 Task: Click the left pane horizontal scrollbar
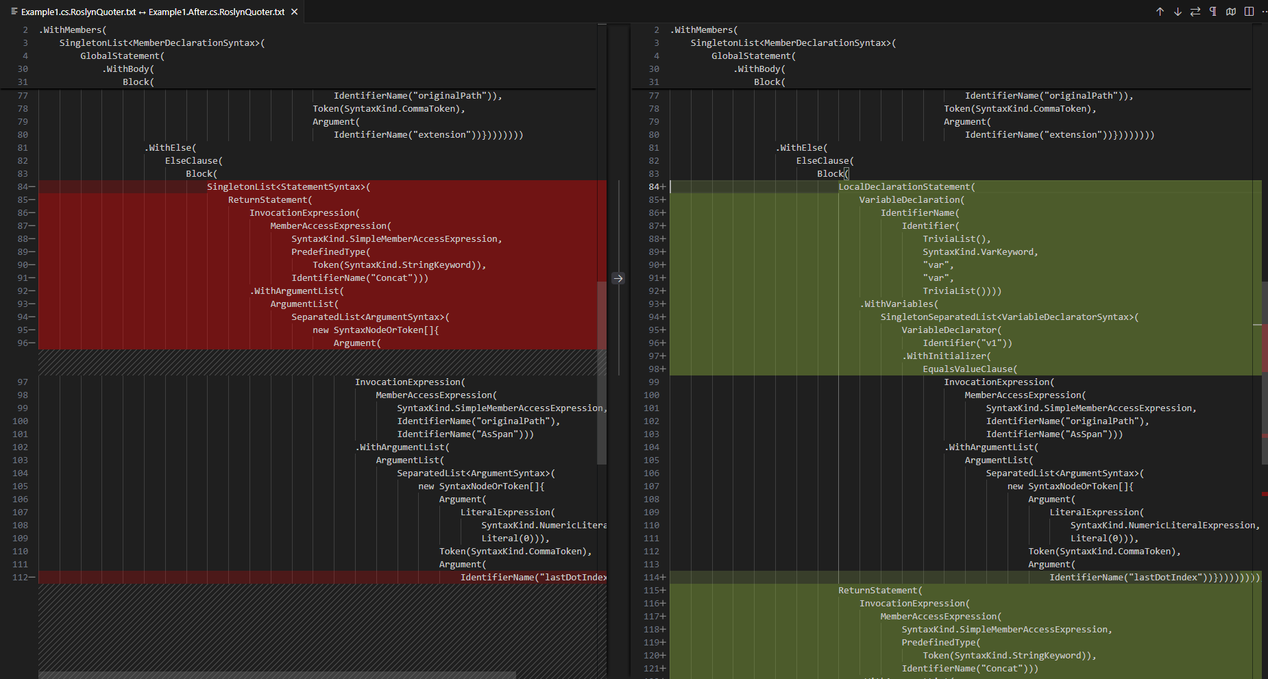(277, 675)
